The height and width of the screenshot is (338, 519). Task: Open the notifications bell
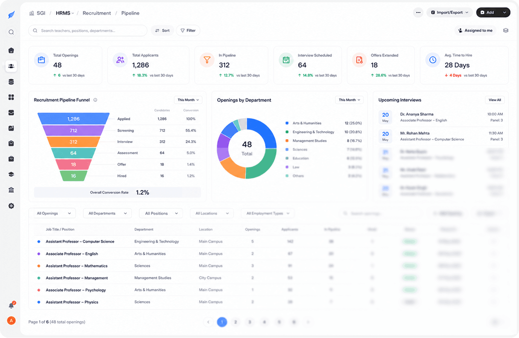coord(11,305)
